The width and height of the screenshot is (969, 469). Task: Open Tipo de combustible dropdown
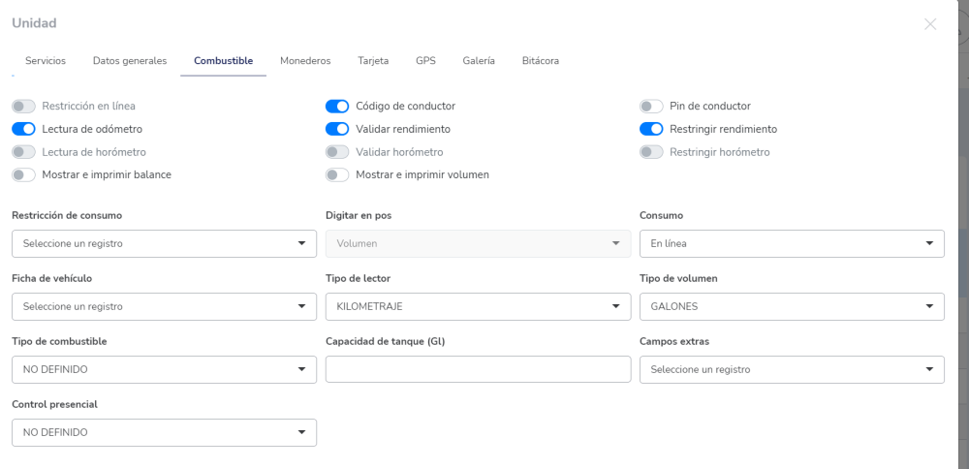point(164,370)
